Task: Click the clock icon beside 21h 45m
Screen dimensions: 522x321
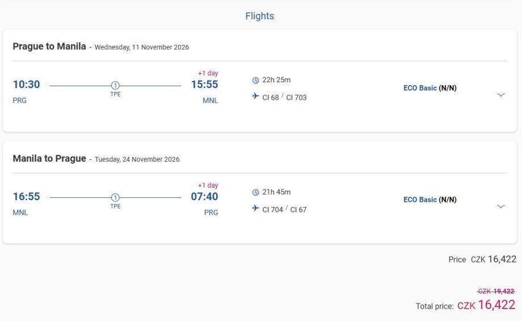Action: [x=255, y=192]
